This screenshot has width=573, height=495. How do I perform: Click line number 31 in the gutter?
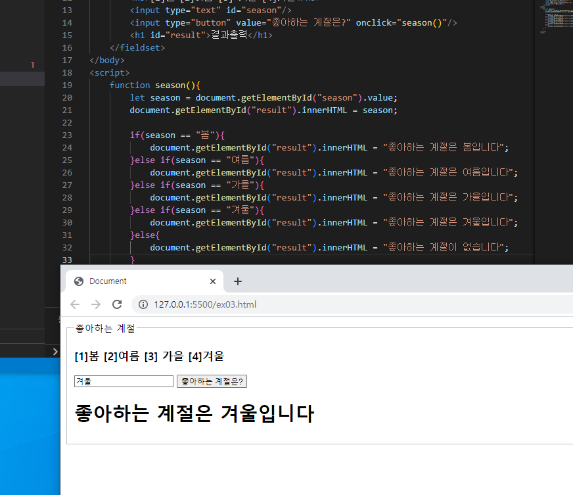tap(67, 235)
